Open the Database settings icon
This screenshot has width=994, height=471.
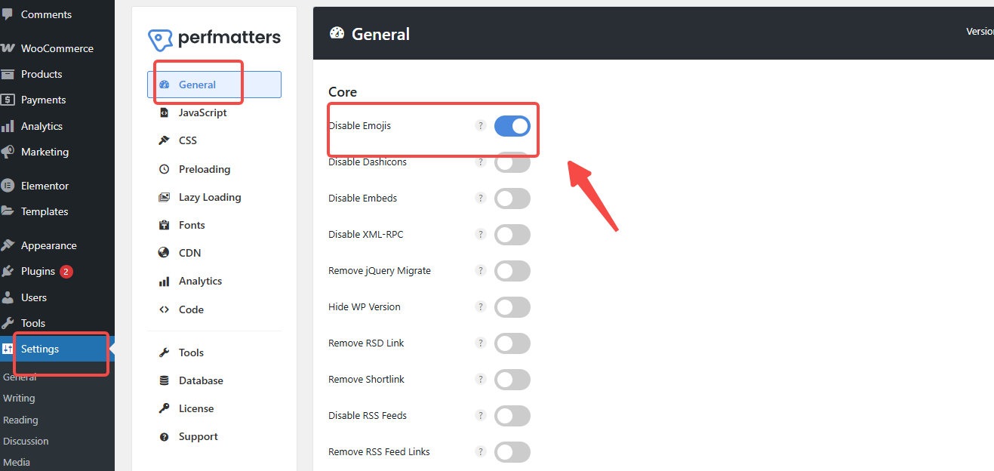point(163,380)
